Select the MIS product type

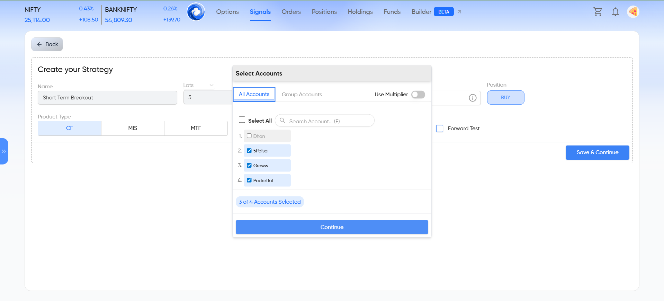[133, 128]
